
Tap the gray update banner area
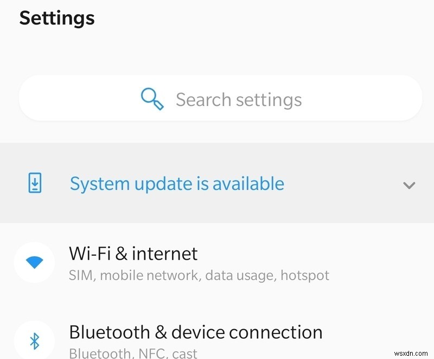pos(217,184)
